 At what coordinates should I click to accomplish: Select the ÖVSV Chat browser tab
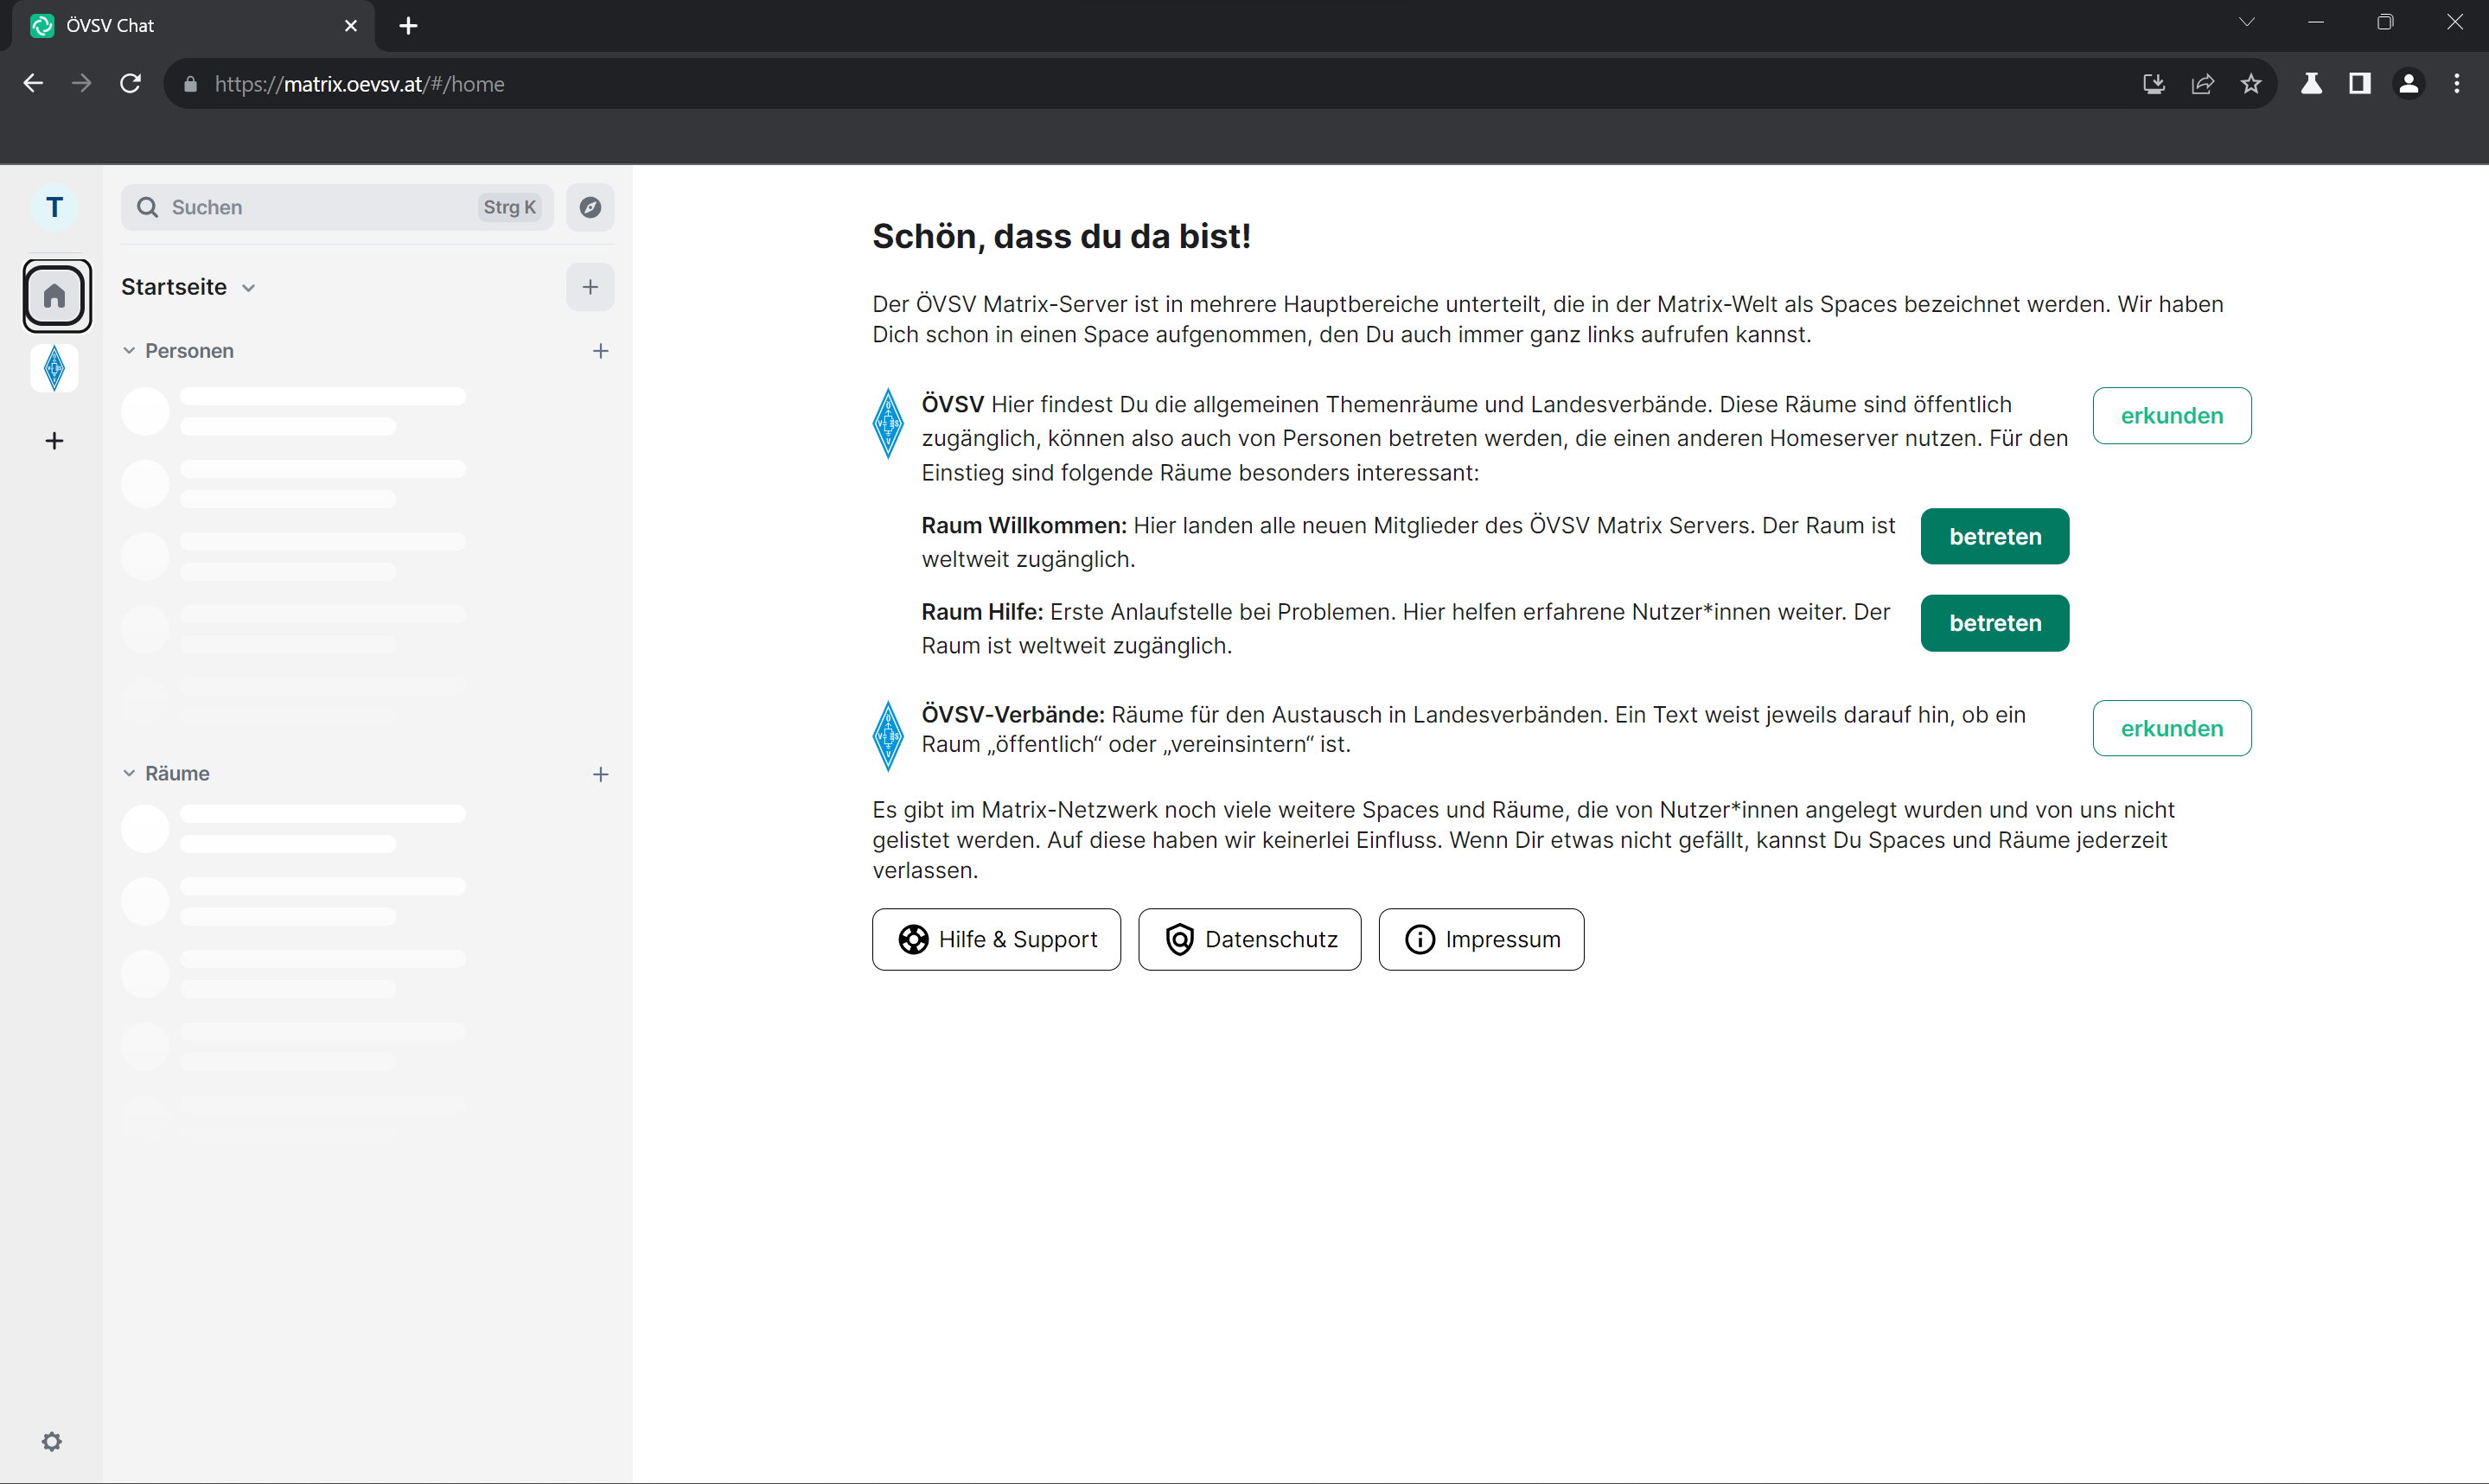tap(193, 25)
